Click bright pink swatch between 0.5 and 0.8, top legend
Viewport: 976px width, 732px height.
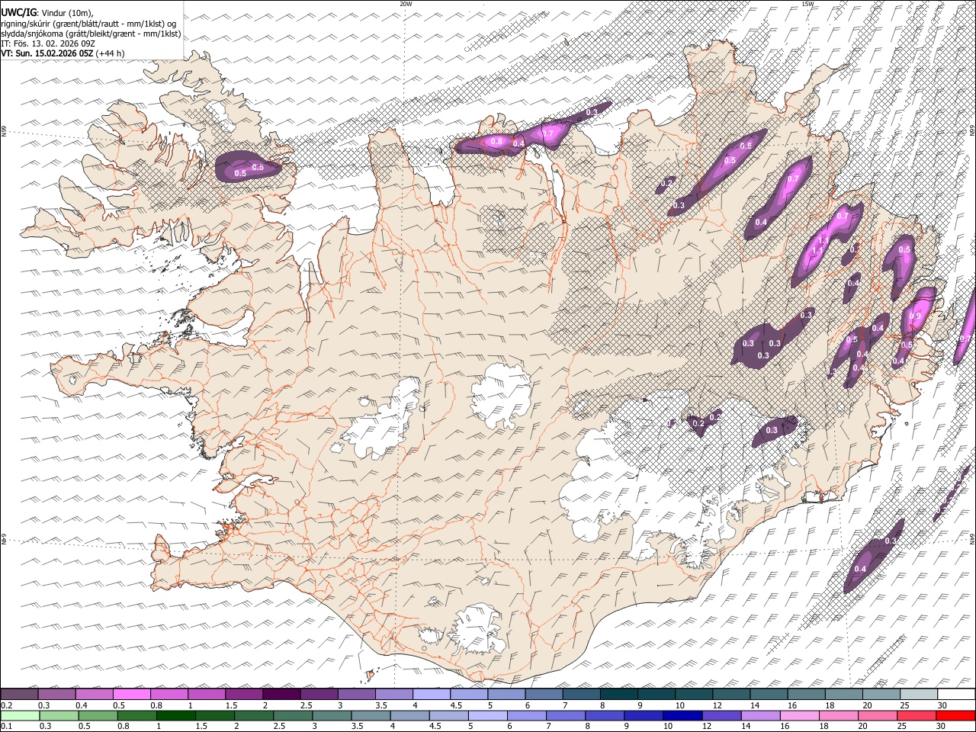tap(132, 695)
